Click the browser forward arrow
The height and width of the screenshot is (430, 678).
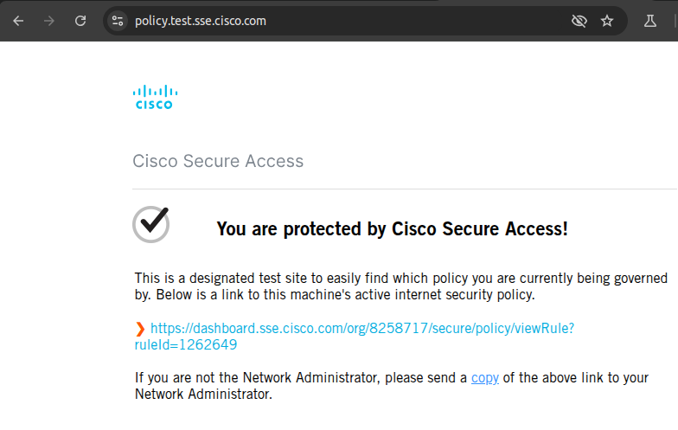pos(49,21)
